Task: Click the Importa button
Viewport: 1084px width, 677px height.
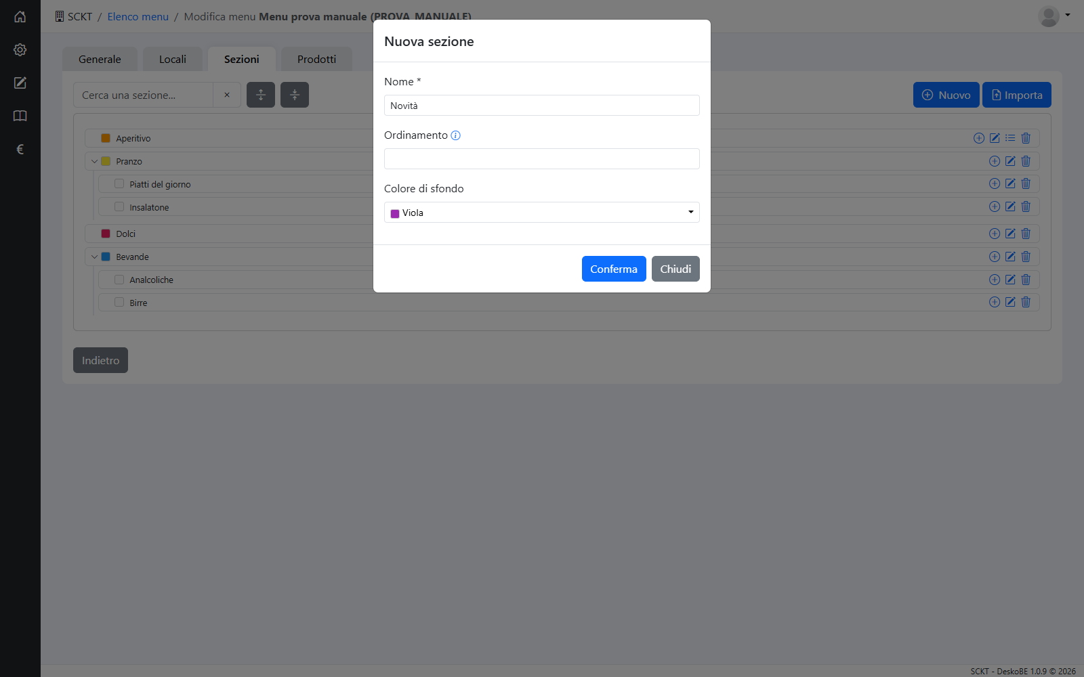Action: 1017,95
